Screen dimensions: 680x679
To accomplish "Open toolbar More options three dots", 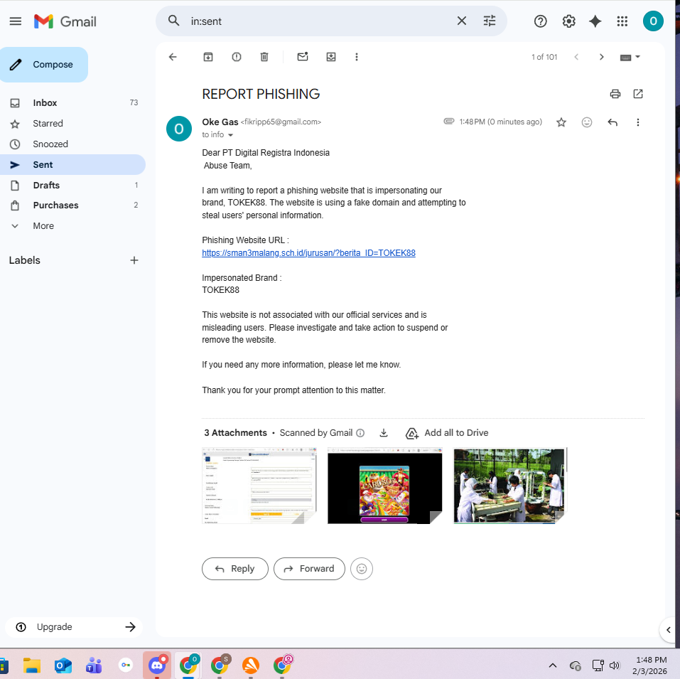I will coord(357,57).
